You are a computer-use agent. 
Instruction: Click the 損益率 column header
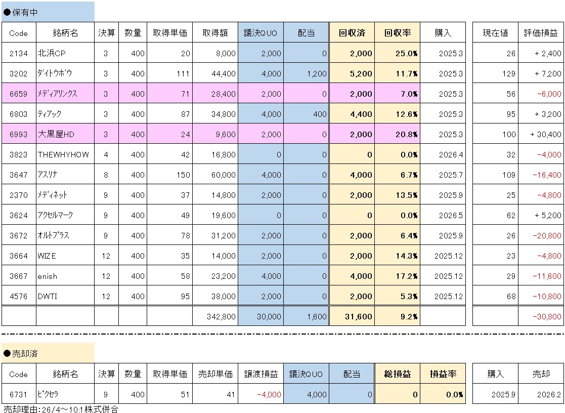click(x=443, y=374)
